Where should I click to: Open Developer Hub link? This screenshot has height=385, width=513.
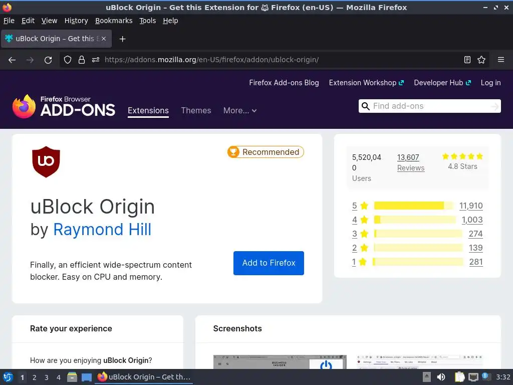(x=442, y=83)
